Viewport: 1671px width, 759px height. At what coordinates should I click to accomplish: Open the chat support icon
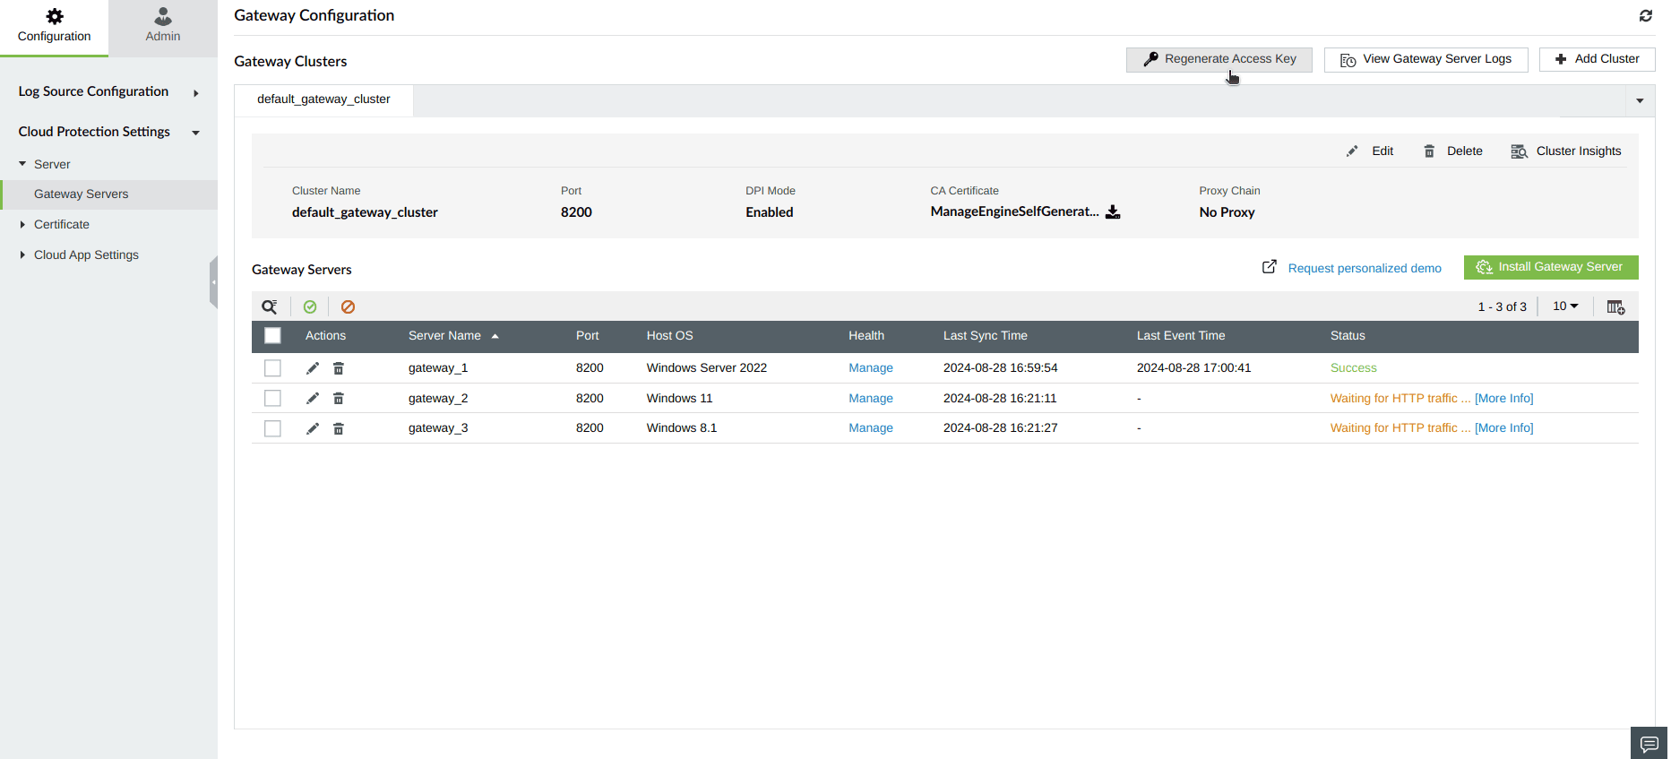pos(1649,744)
